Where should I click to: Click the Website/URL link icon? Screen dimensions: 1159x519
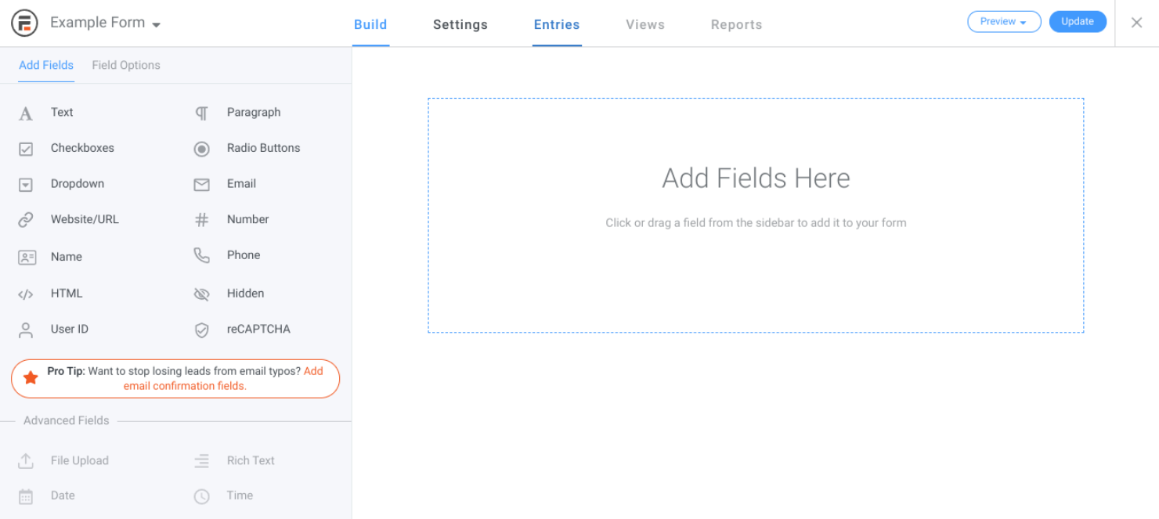pos(26,220)
